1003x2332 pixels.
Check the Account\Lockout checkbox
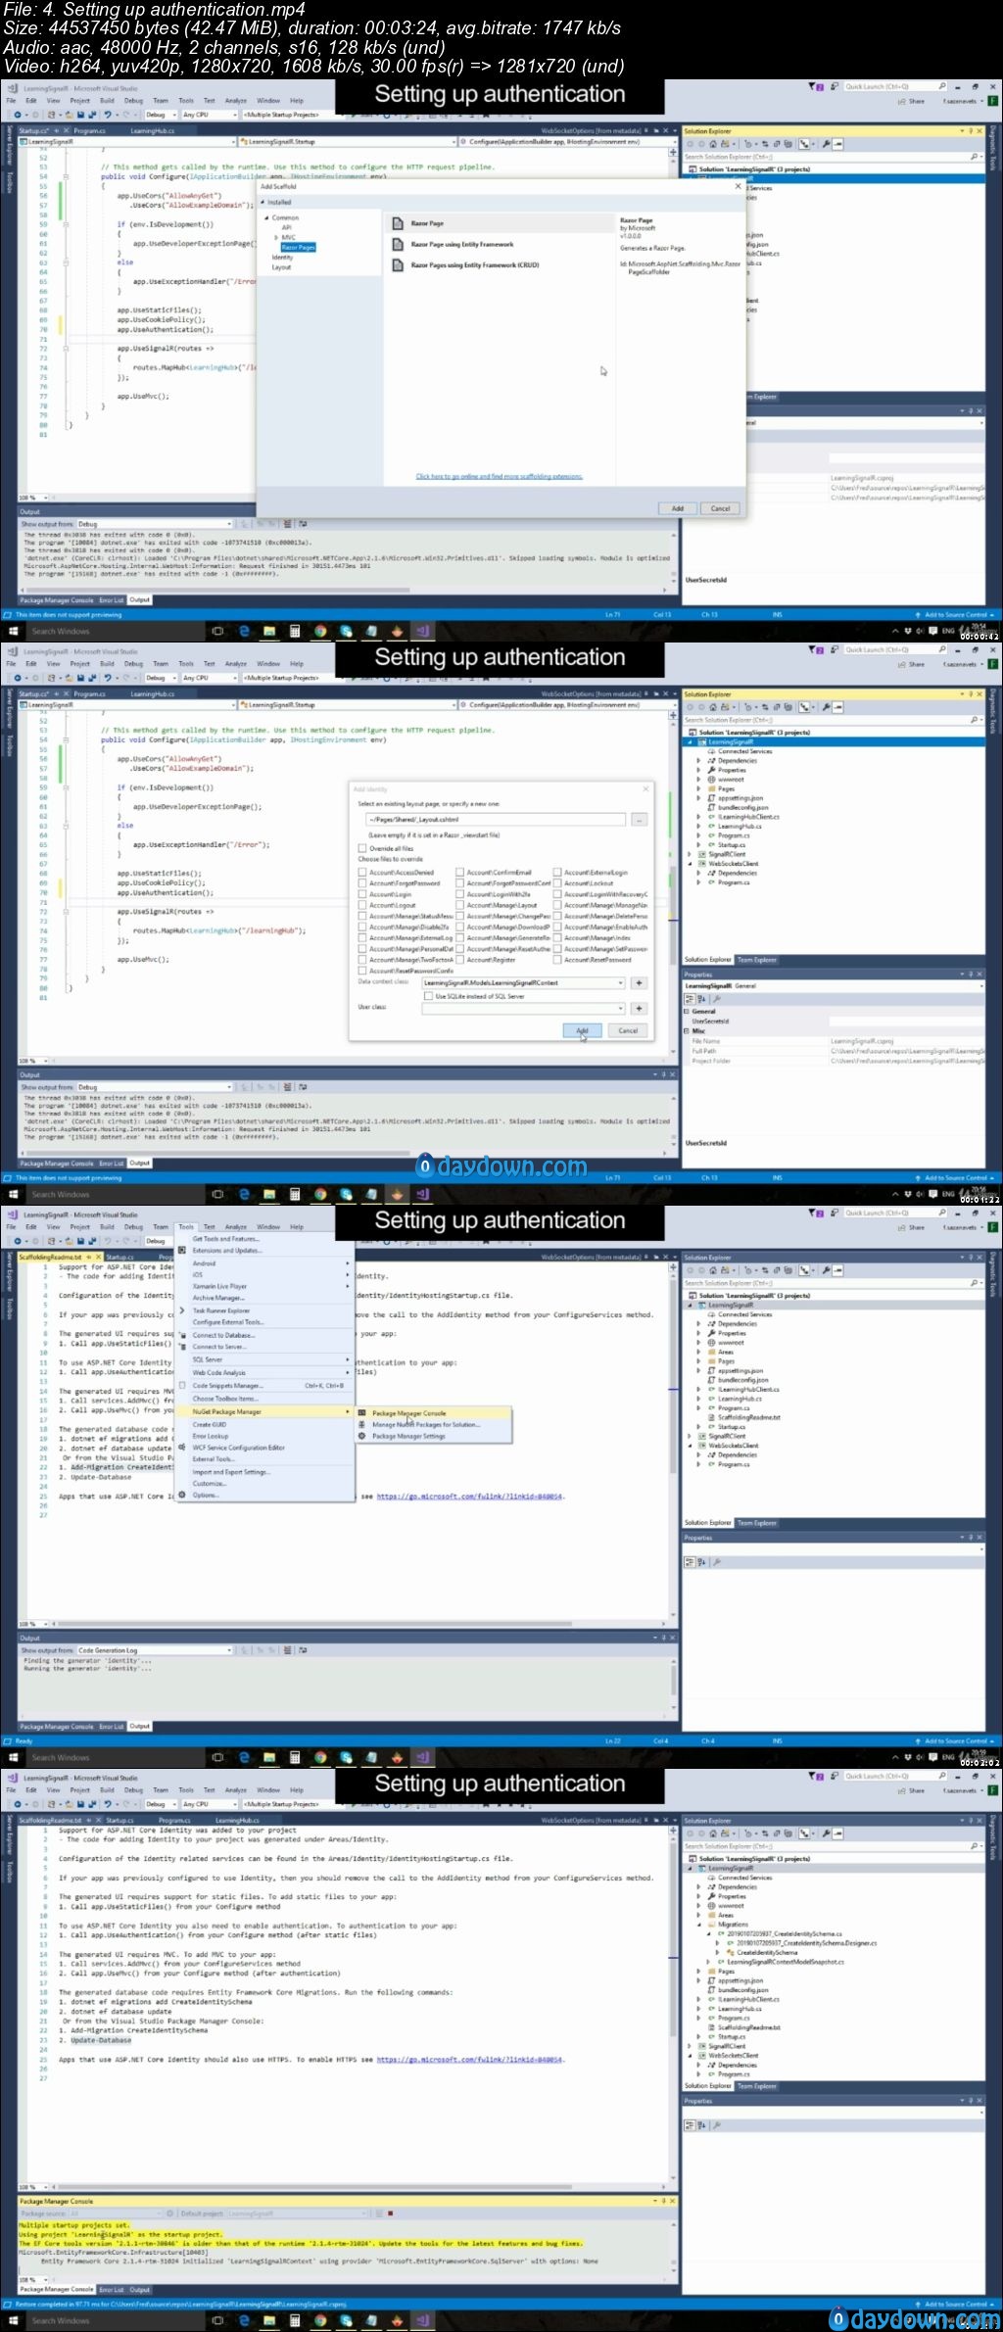556,882
